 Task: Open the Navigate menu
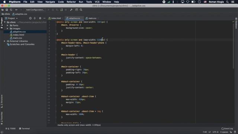50,2
